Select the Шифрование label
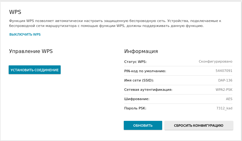Image resolution: width=242 pixels, height=141 pixels. point(137,99)
